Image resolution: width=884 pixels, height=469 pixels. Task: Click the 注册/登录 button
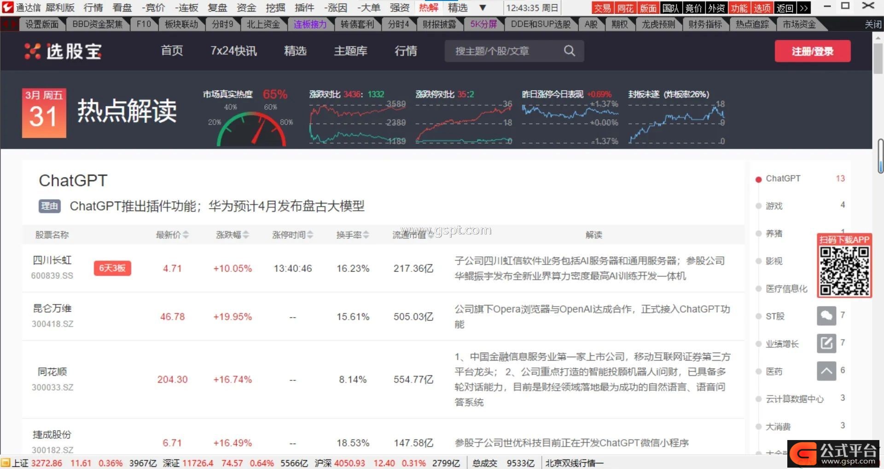point(813,51)
